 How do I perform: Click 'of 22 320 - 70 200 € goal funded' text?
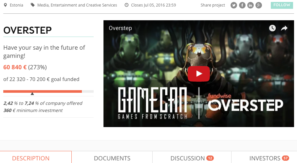pos(41,79)
